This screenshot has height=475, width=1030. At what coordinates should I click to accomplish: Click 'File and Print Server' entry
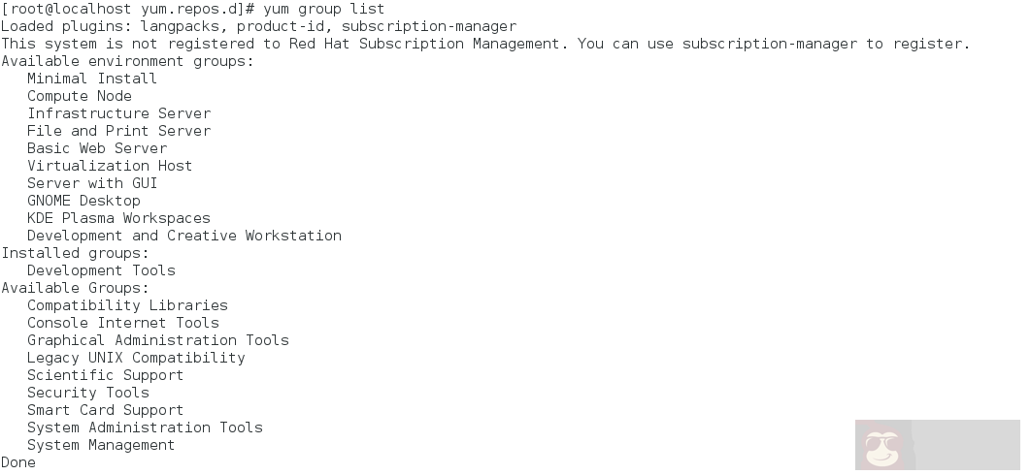coord(118,131)
